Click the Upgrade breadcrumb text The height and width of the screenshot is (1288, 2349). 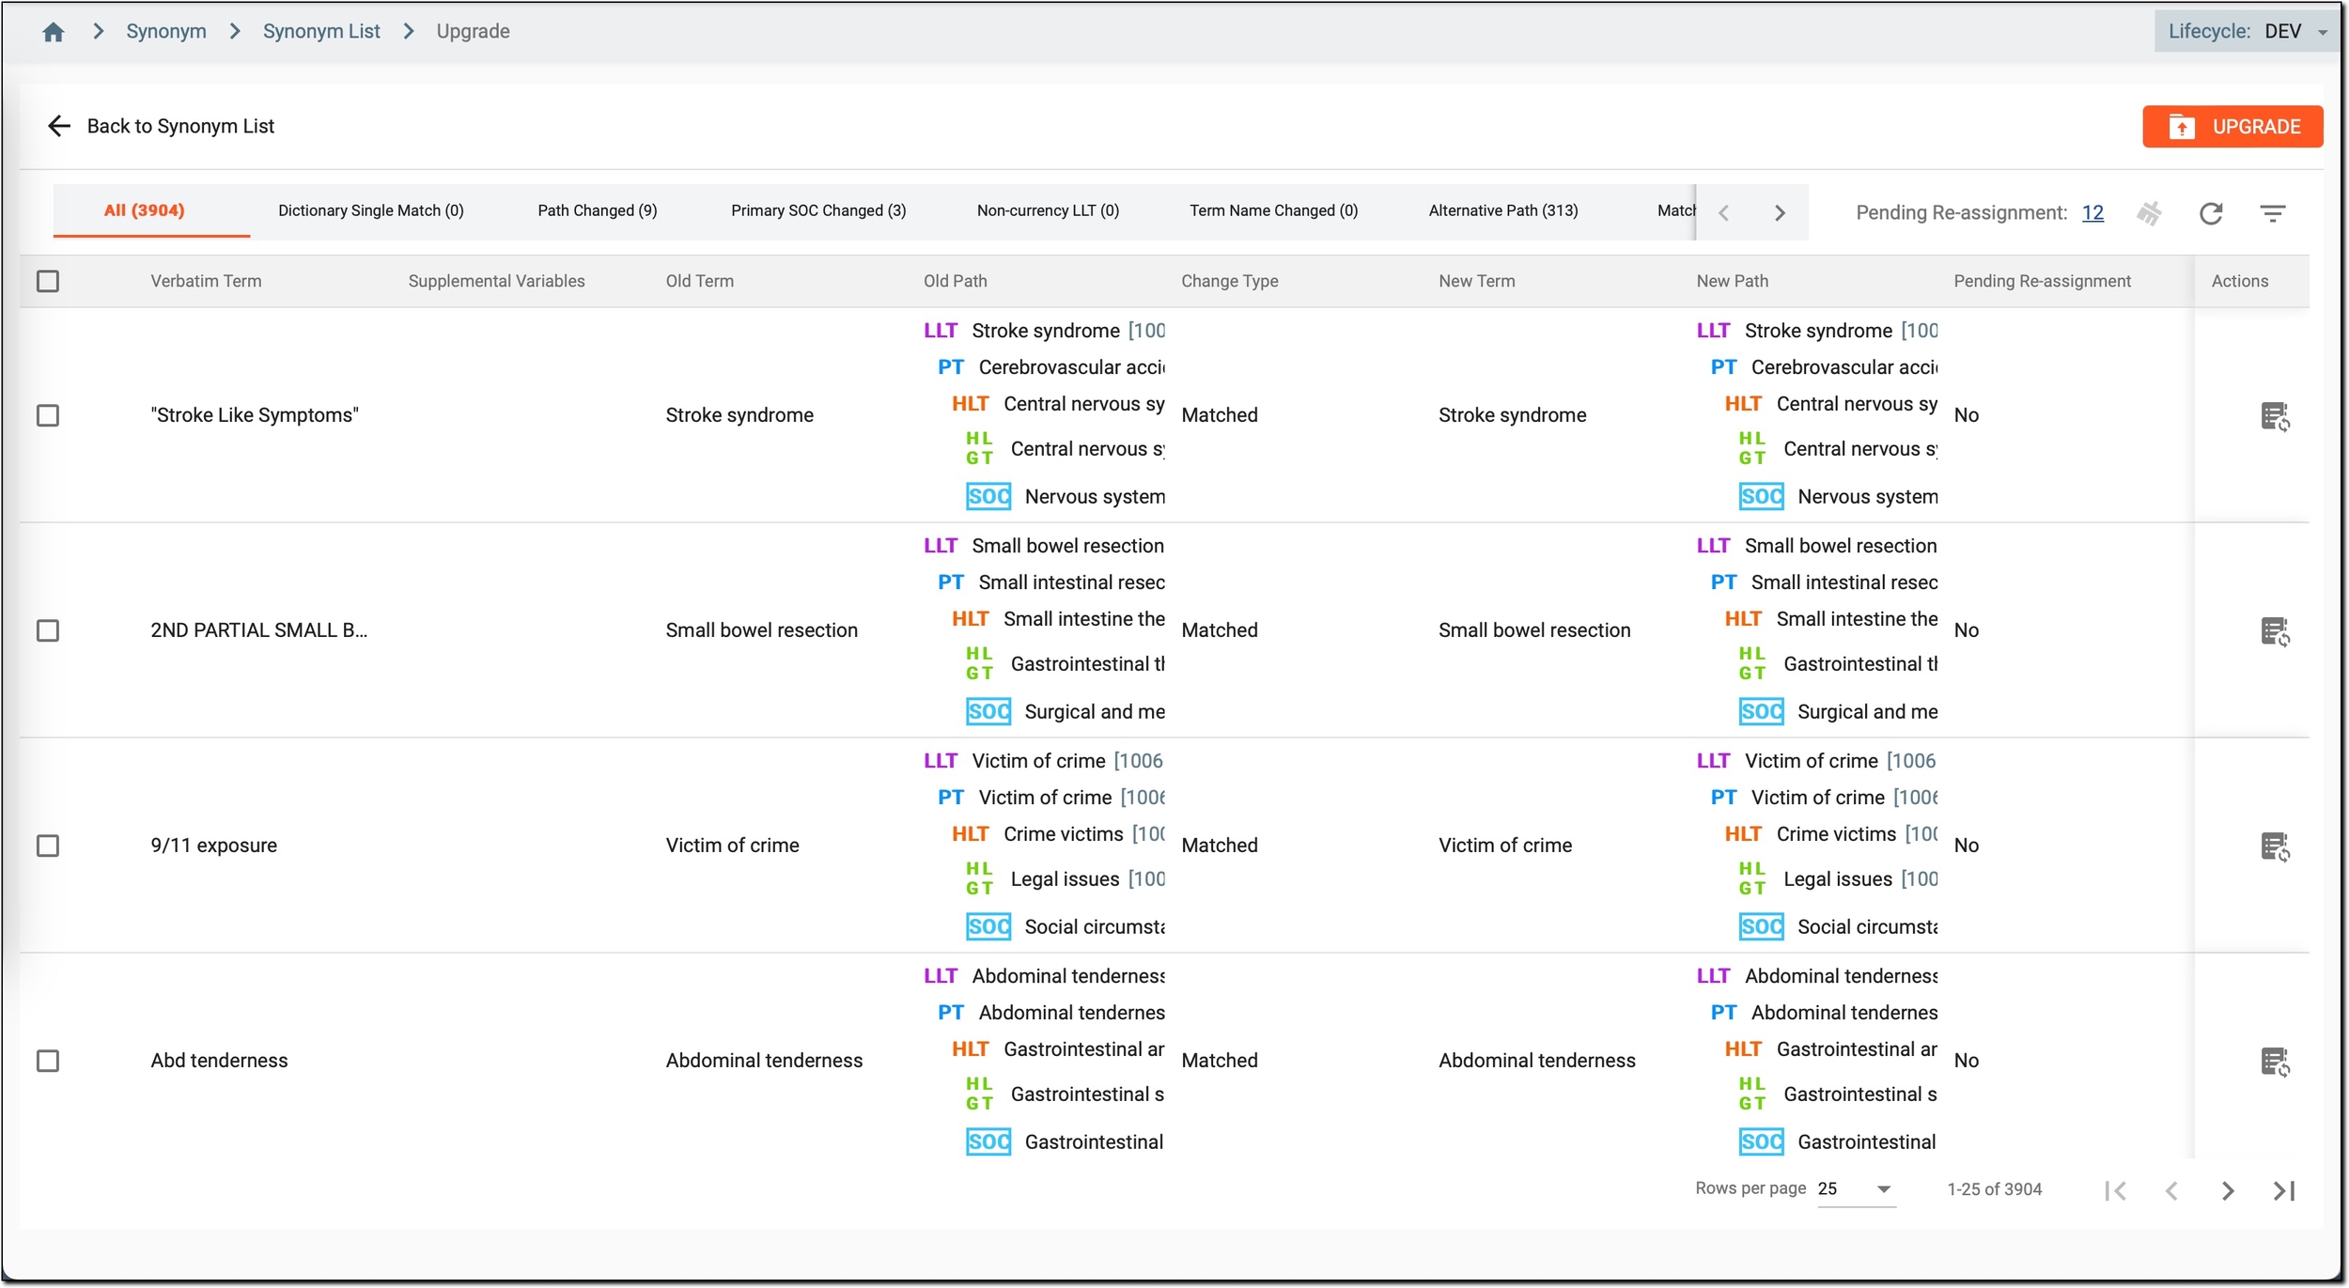pyautogui.click(x=473, y=31)
